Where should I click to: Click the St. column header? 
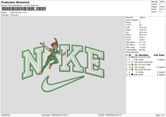coord(136,55)
